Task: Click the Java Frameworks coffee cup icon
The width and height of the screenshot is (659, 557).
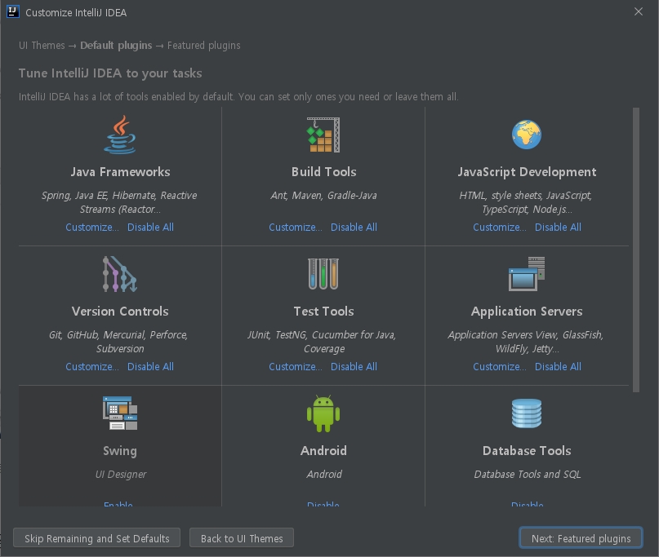Action: (120, 135)
